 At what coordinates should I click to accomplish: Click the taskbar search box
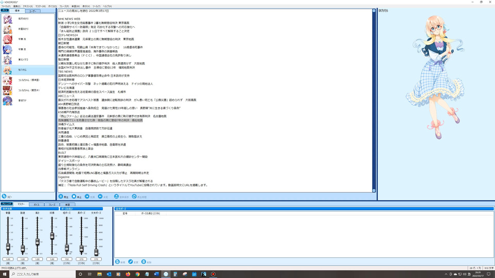[43, 274]
